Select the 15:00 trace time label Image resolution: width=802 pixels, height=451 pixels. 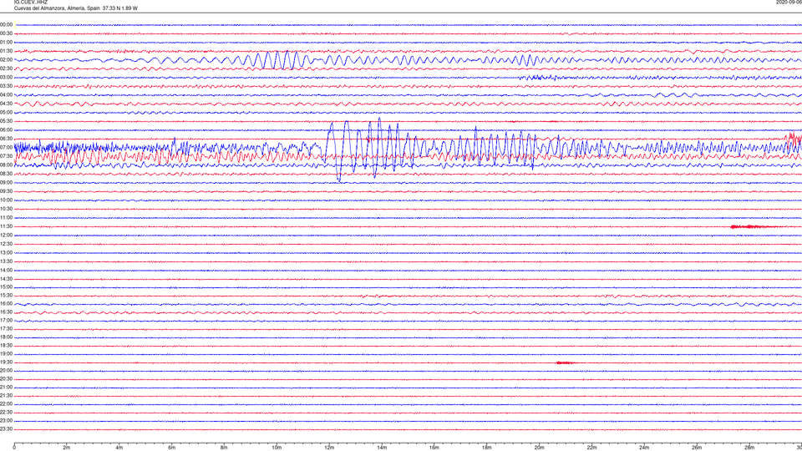point(7,286)
